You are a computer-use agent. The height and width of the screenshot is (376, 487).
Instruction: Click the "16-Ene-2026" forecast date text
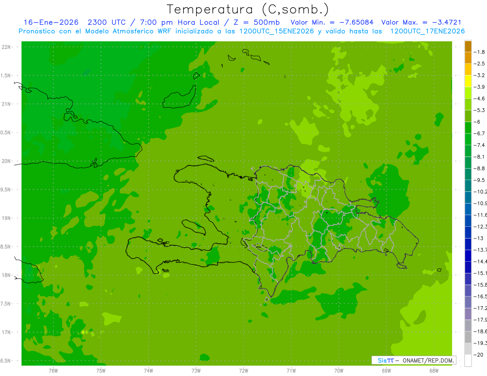coord(51,22)
